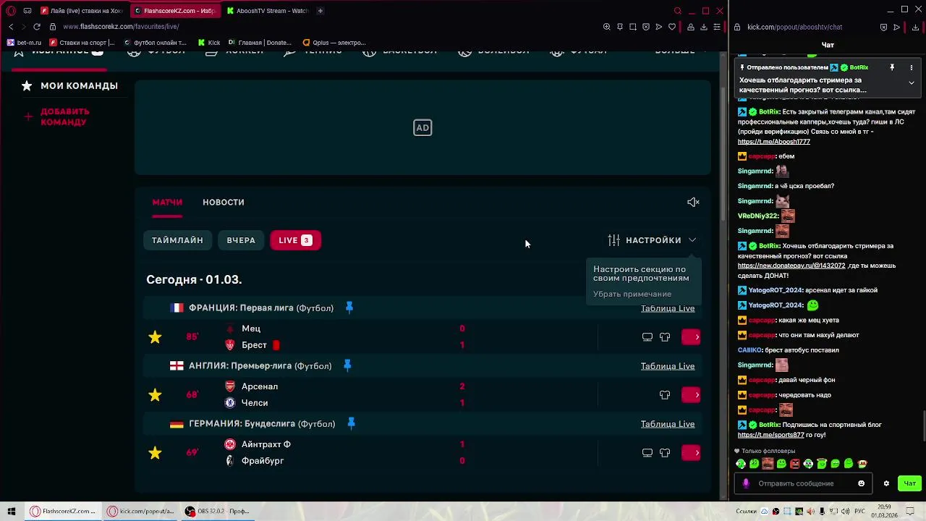Open three-dot menu of pinned chat message
926x521 pixels.
click(912, 67)
